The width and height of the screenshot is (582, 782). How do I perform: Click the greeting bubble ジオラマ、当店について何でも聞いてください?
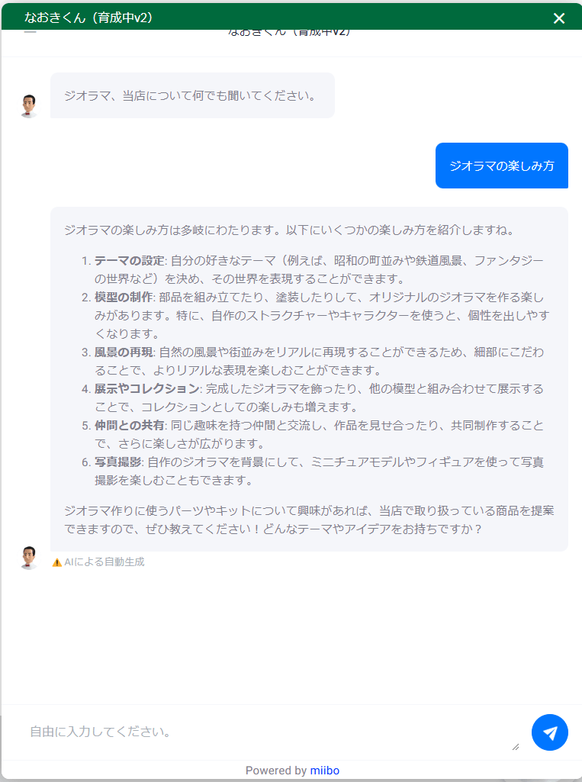191,96
